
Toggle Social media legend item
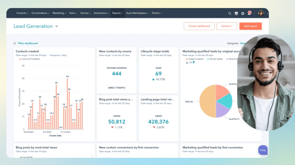(215, 59)
